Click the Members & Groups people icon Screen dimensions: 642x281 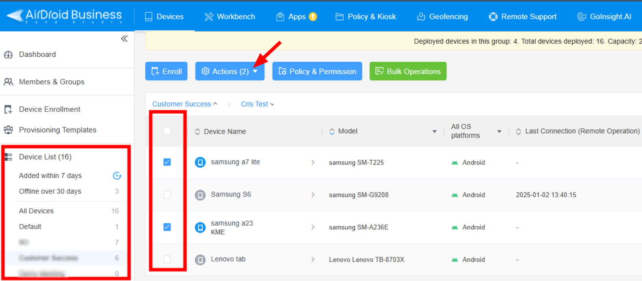(8, 82)
